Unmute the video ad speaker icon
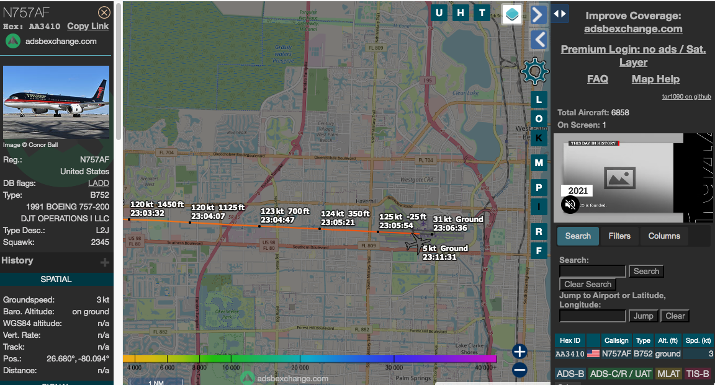 point(570,205)
